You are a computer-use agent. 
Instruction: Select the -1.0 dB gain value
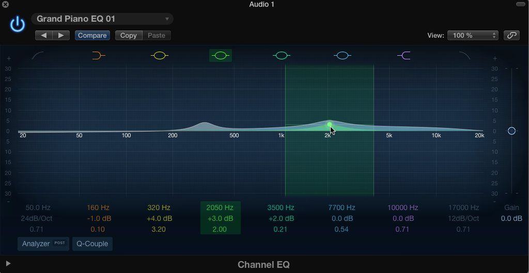pos(98,218)
